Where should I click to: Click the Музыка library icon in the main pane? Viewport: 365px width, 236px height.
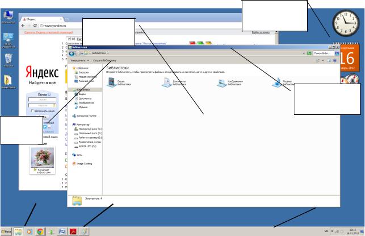[x=277, y=82]
